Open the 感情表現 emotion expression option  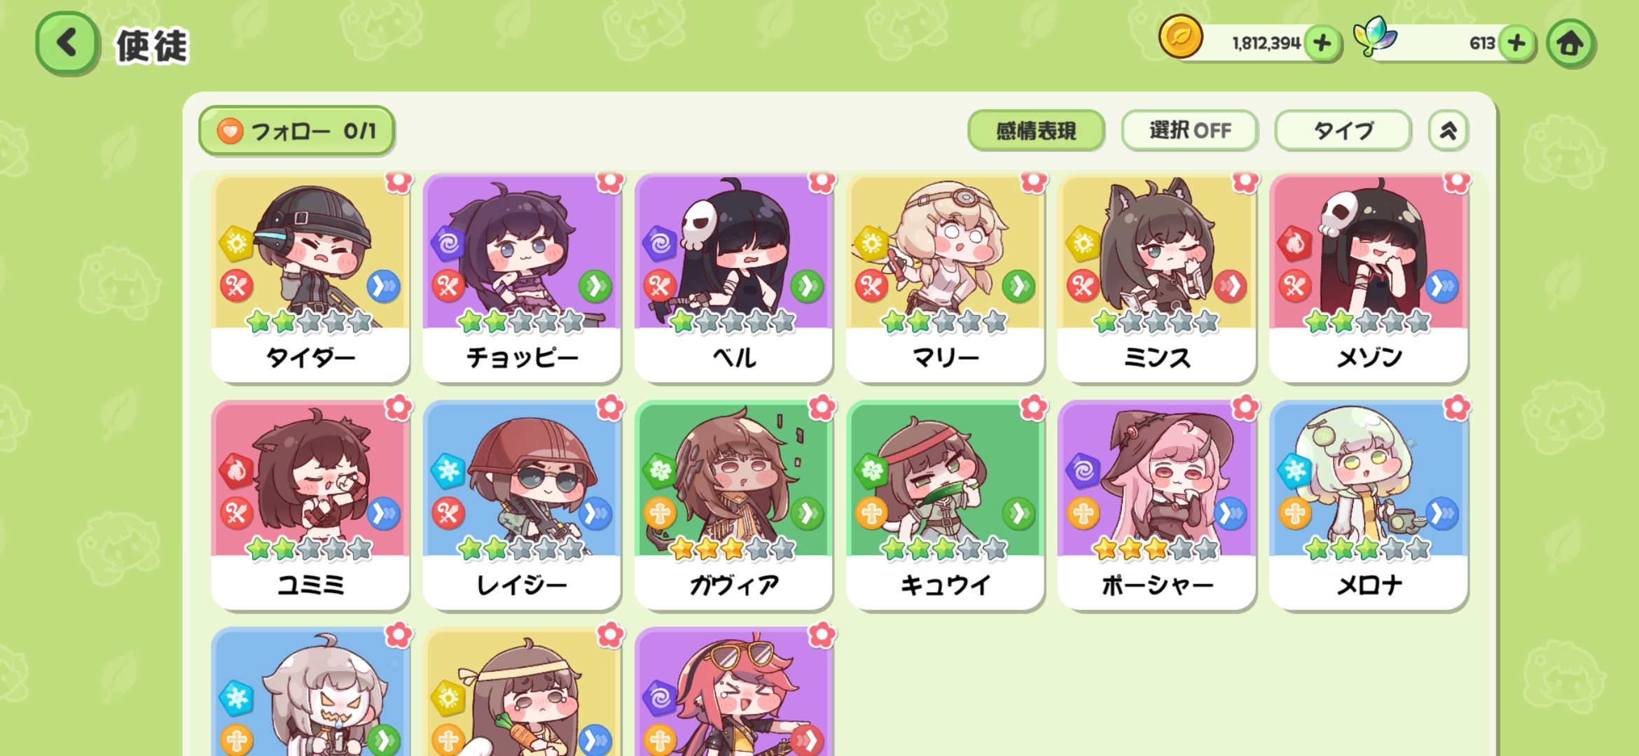pos(1036,130)
